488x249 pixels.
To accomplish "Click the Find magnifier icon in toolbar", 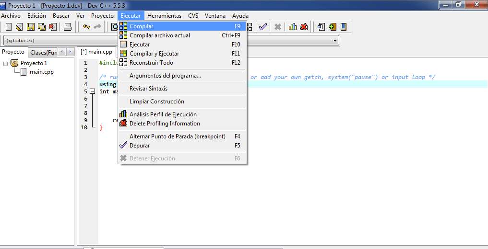I will tap(115, 27).
